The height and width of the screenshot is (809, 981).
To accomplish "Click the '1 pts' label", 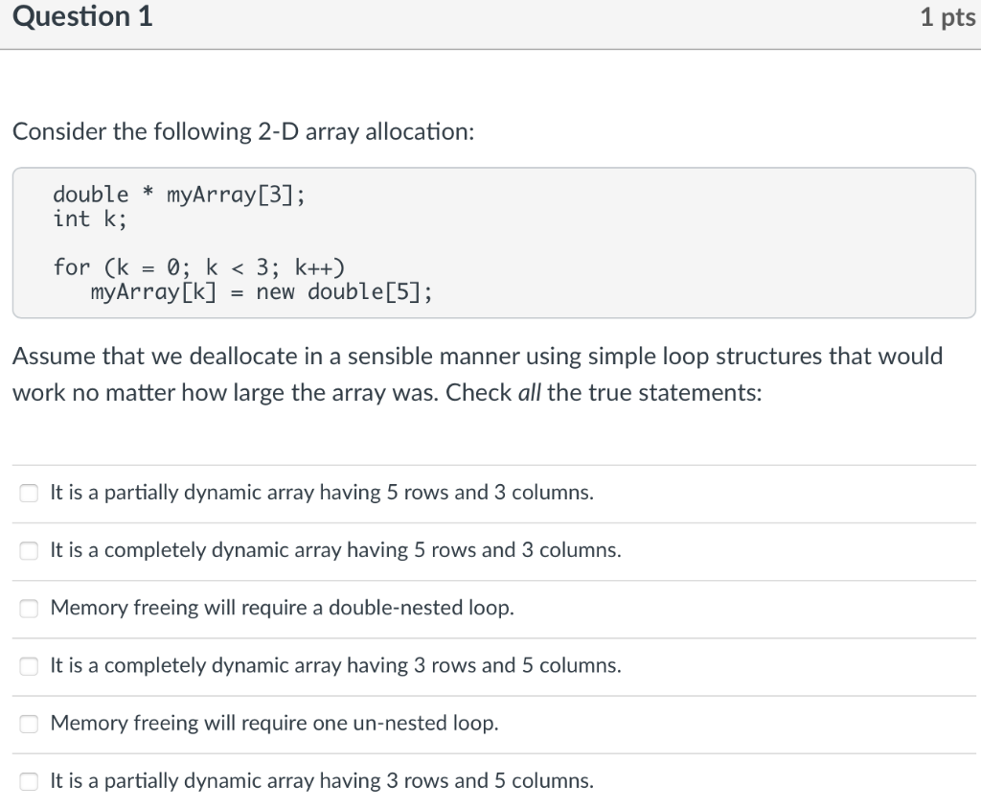I will 947,16.
